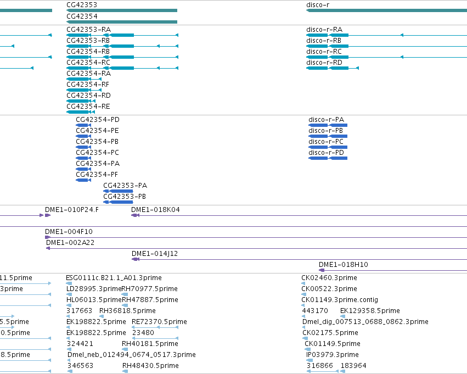The height and width of the screenshot is (374, 467).
Task: Choose protein label disco-r-PC
Action: 326,142
